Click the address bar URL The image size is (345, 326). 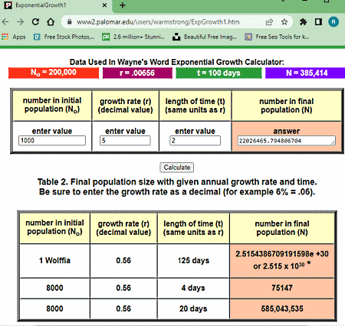tap(158, 22)
